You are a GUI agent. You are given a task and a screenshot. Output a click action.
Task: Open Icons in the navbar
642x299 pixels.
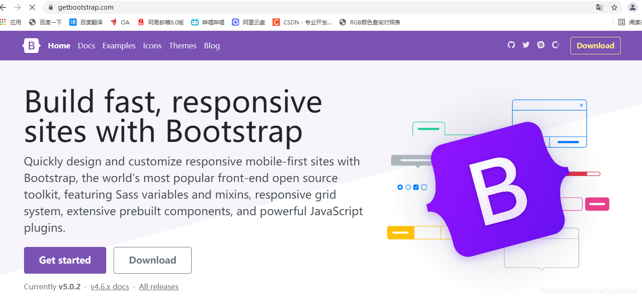152,46
